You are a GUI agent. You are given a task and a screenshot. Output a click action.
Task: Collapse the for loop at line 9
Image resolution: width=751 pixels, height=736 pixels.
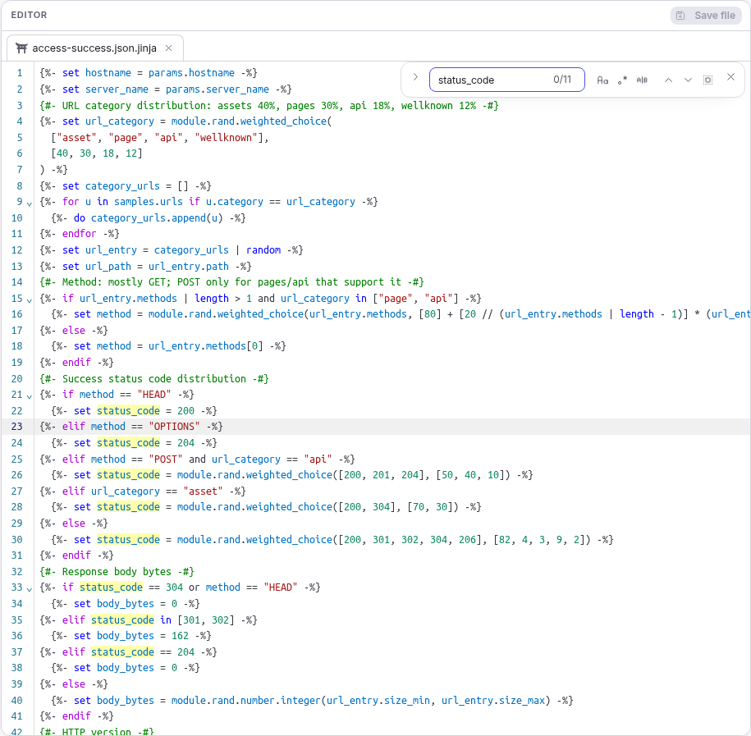pos(30,204)
